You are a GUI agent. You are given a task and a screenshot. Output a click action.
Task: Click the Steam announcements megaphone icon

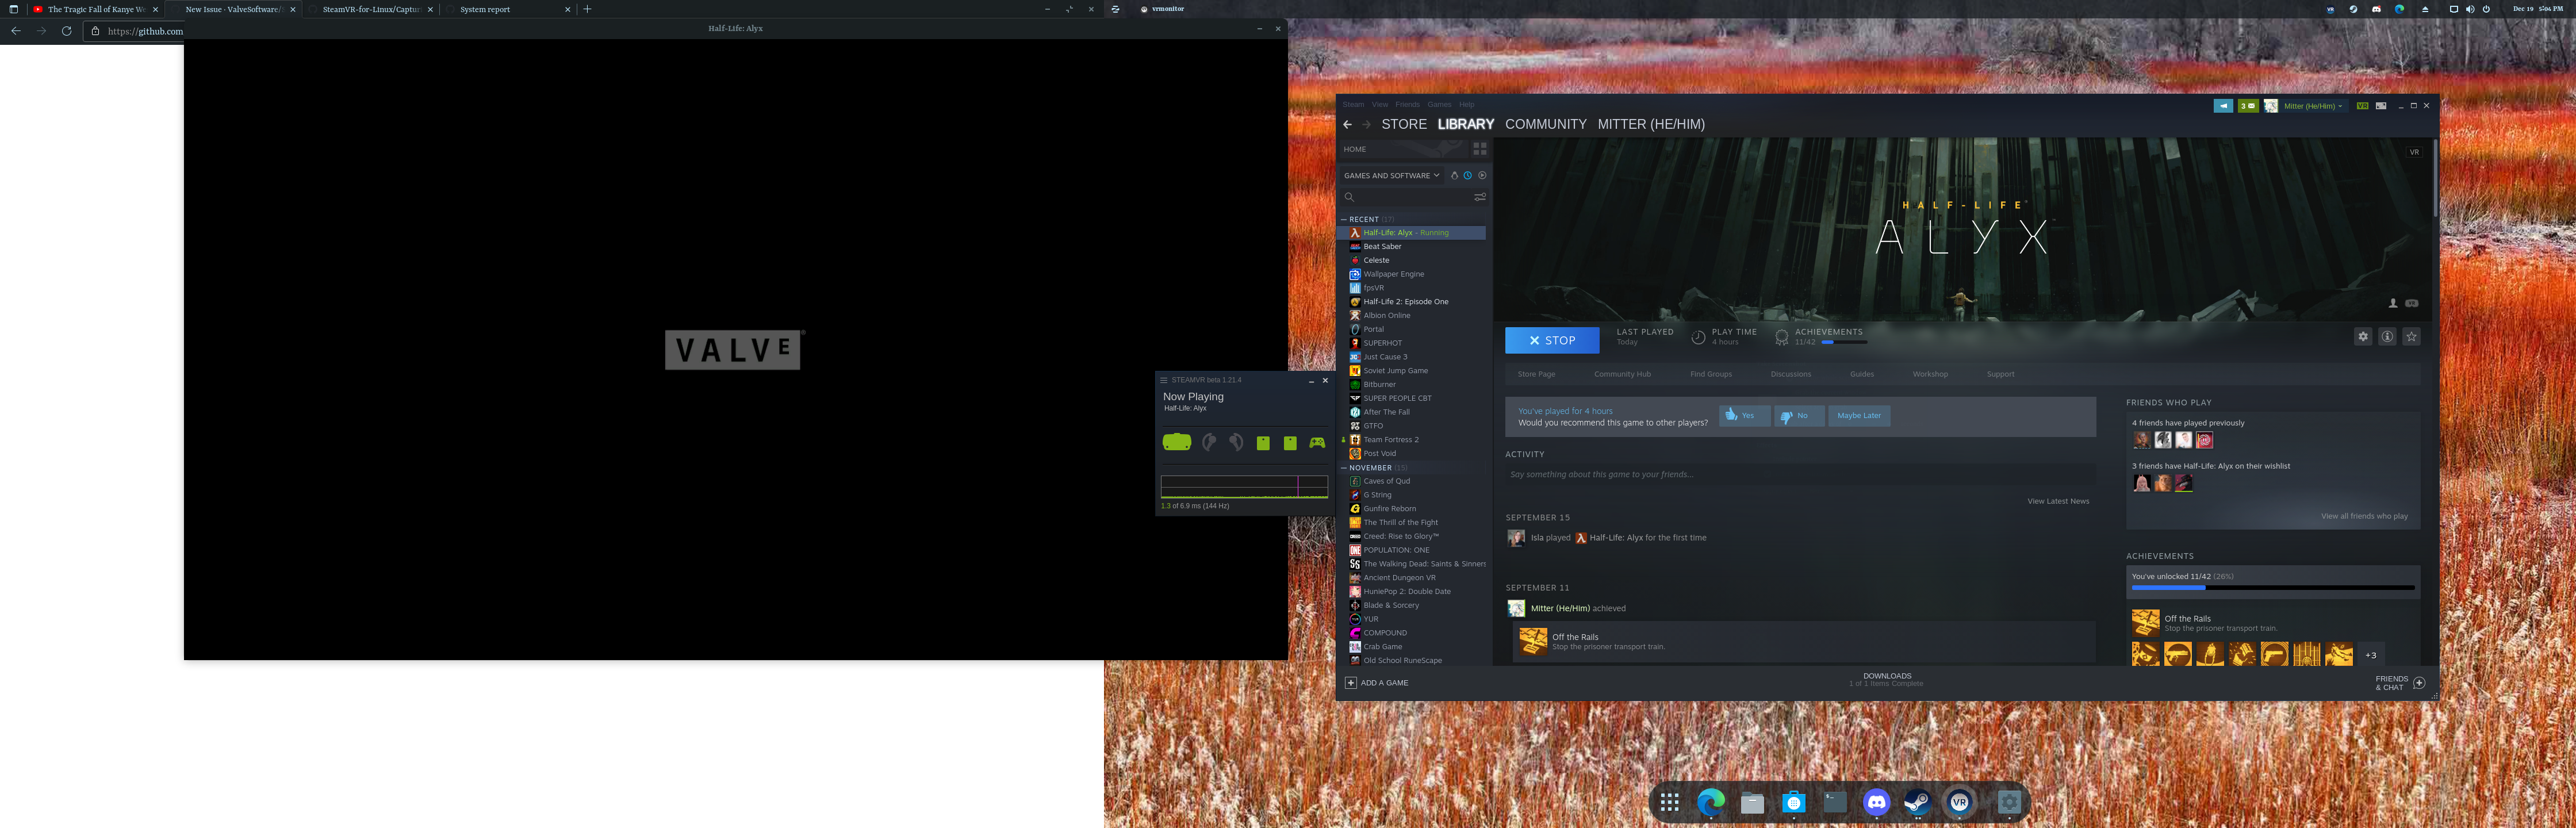[x=2222, y=106]
